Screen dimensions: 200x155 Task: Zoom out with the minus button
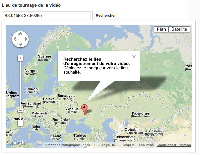tap(20, 123)
